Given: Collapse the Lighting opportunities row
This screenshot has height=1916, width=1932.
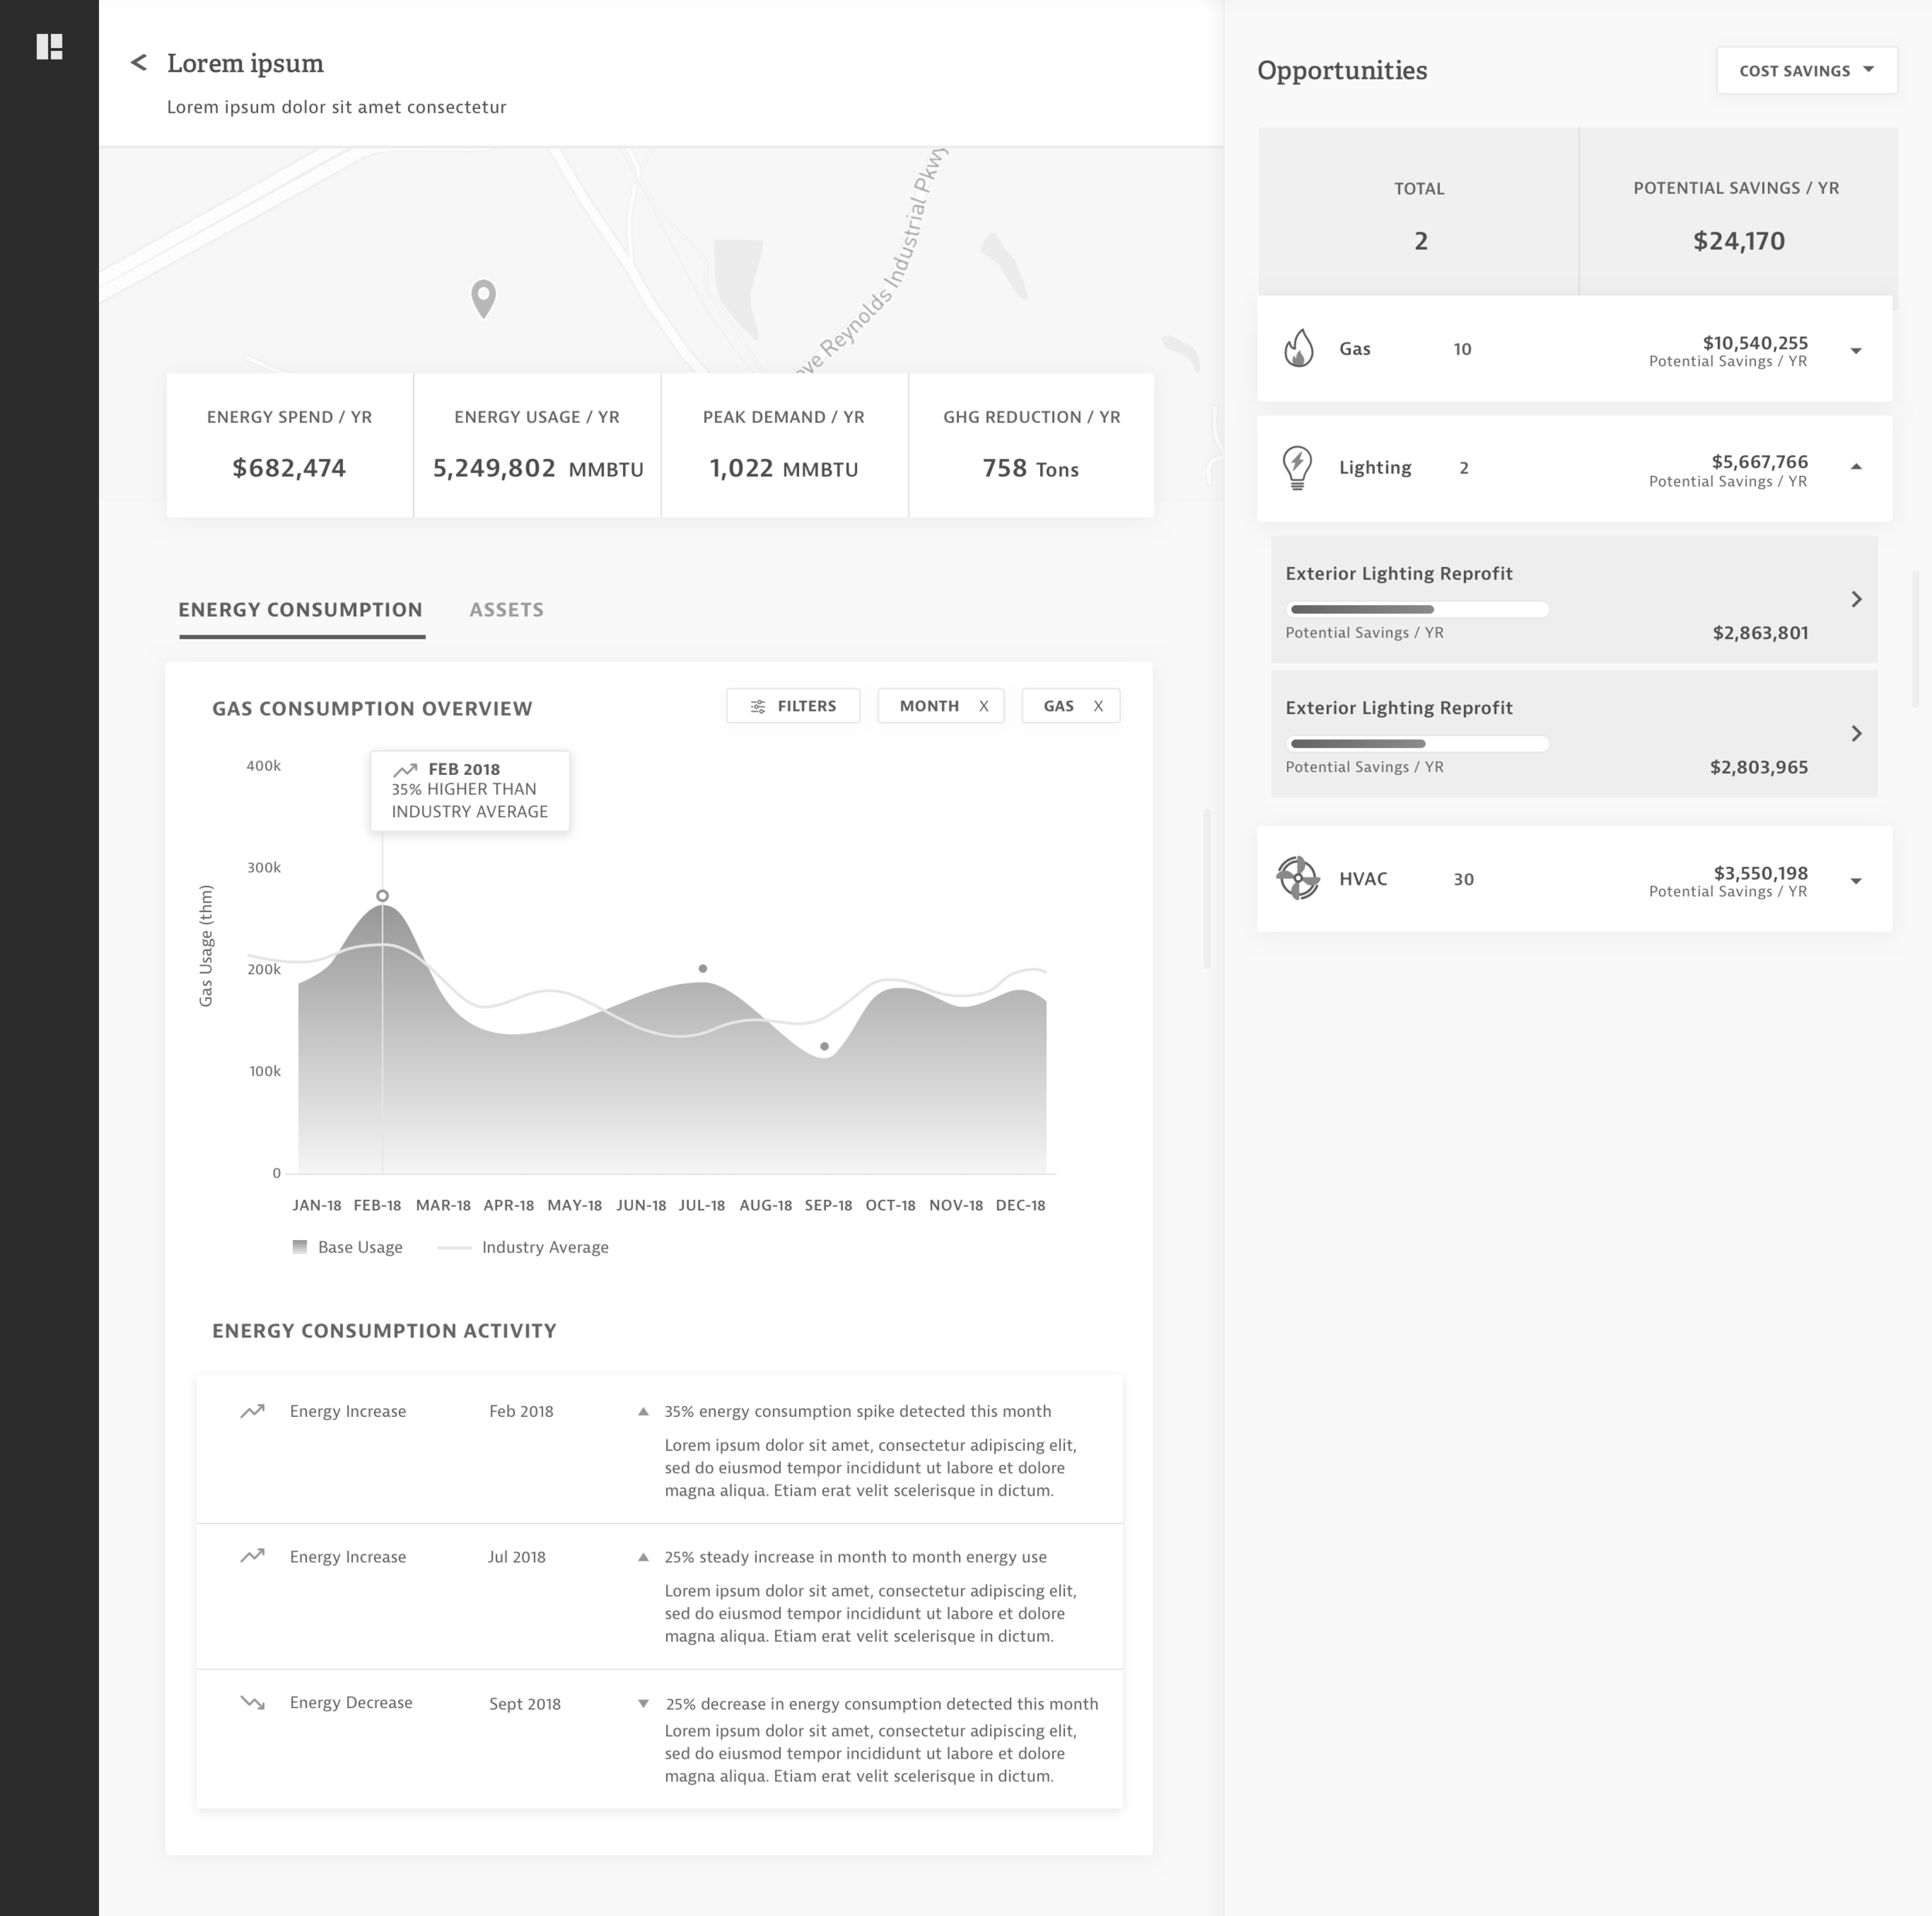Looking at the screenshot, I should tap(1856, 467).
